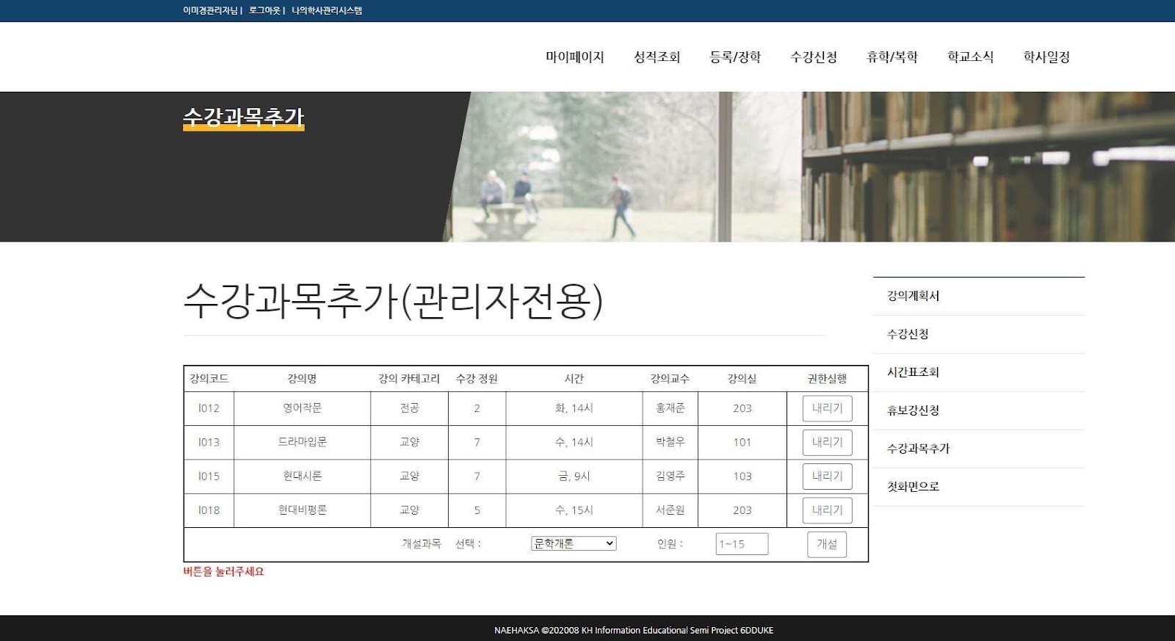Select course code I018
1175x641 pixels.
click(x=209, y=510)
